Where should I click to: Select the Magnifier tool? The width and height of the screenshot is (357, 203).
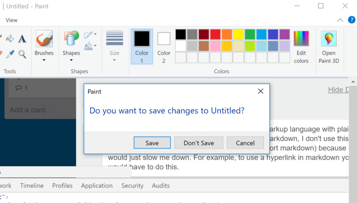point(22,54)
